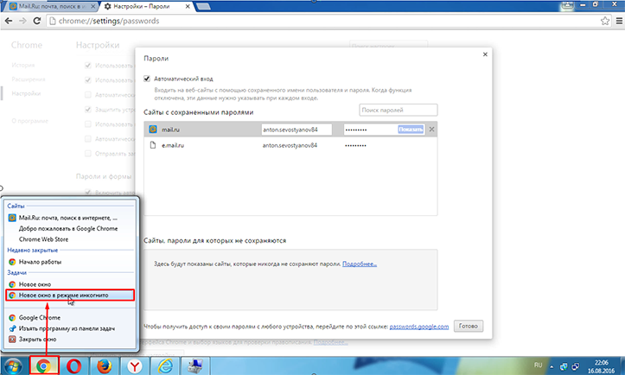Bookmark this page with the star icon
Screen dimensions: 625x375
[604, 21]
